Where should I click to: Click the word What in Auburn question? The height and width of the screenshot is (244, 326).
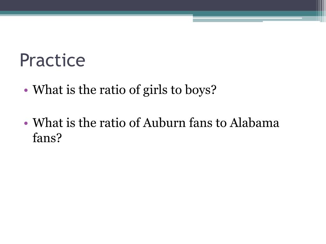48,123
